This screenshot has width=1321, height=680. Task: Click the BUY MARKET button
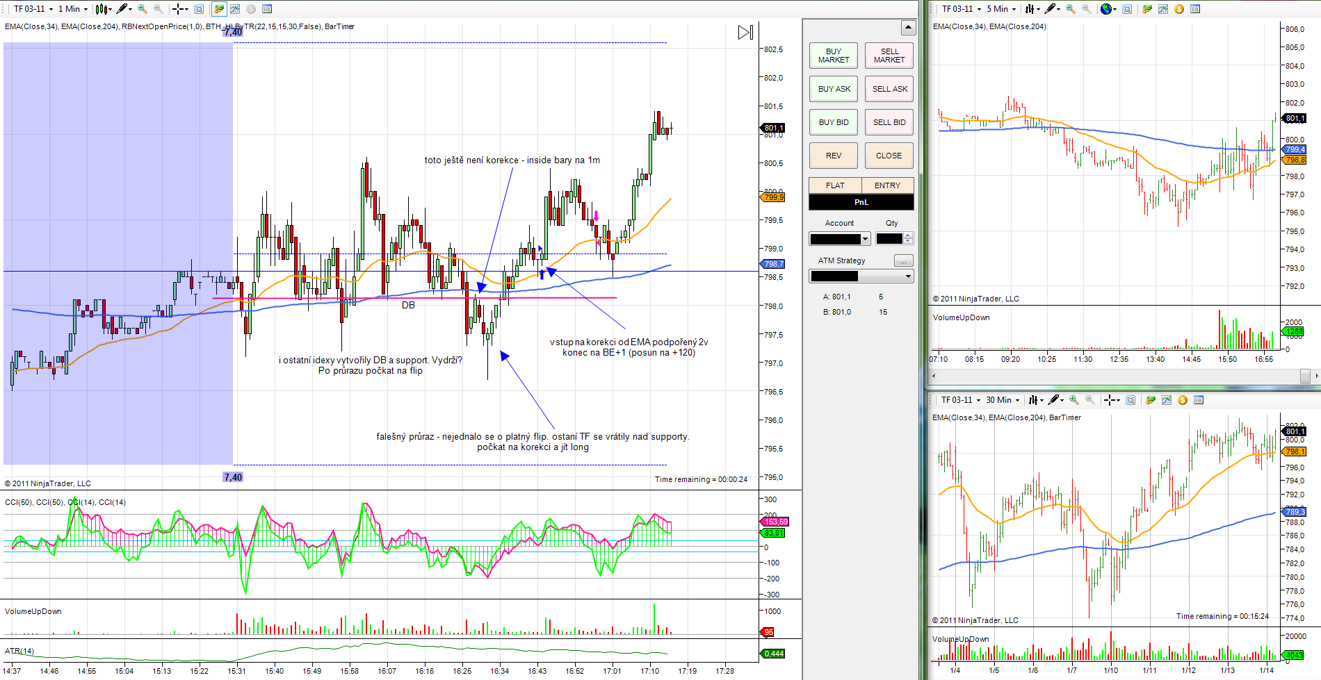tap(834, 56)
